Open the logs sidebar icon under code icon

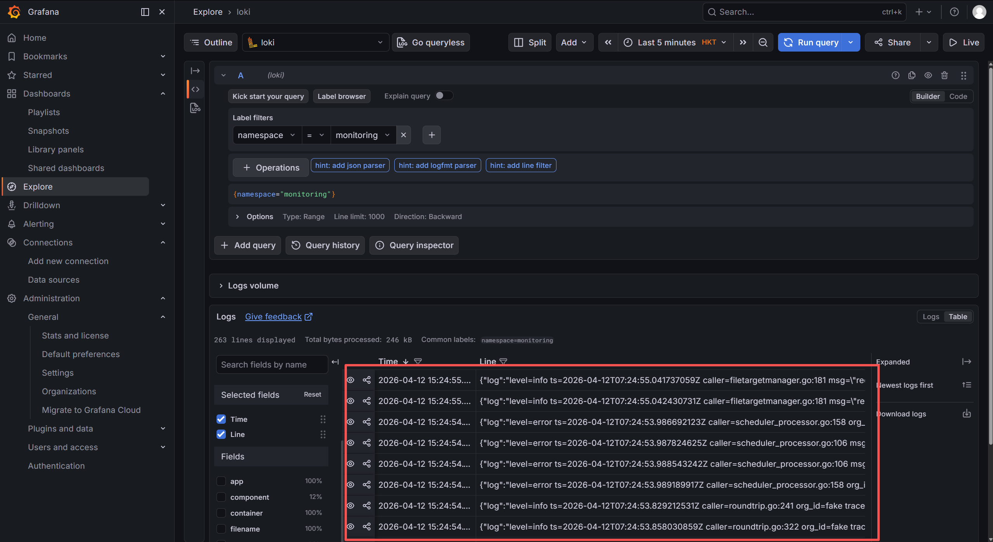[x=195, y=108]
